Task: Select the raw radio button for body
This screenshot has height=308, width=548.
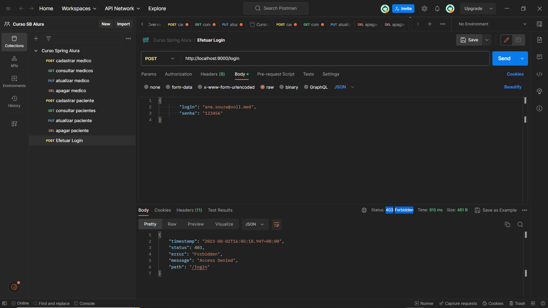Action: [x=262, y=87]
